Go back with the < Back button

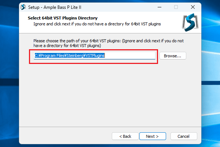click(125, 136)
